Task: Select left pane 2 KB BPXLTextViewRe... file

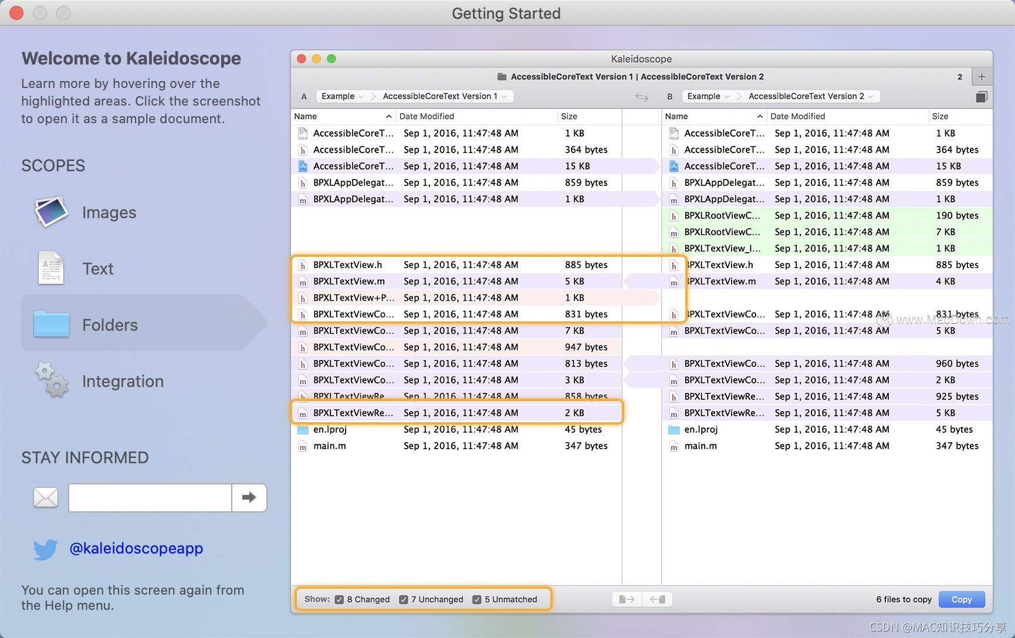Action: click(x=456, y=413)
